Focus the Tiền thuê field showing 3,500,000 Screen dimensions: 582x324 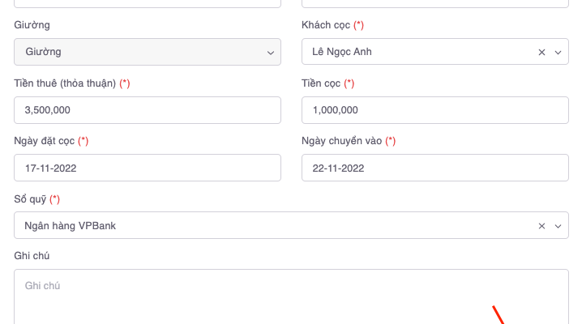pos(148,110)
